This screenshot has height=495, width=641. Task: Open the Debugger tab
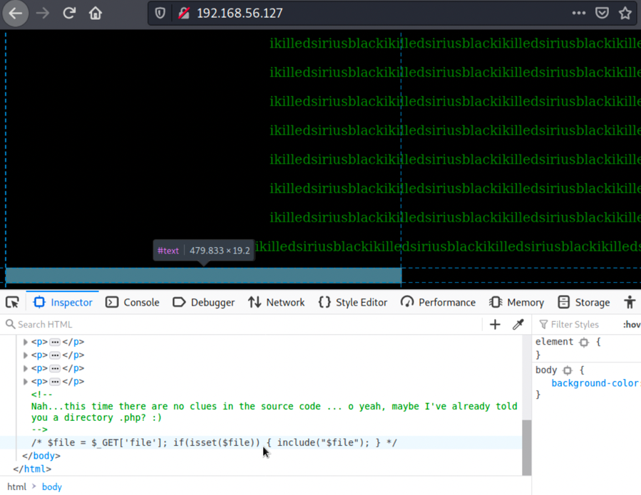204,302
